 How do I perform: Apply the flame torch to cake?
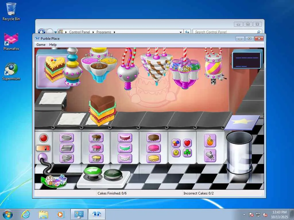pyautogui.click(x=210, y=141)
